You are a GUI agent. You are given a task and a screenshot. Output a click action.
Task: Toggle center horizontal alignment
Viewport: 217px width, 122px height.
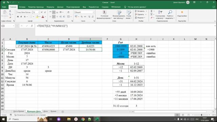pyautogui.click(x=54, y=17)
